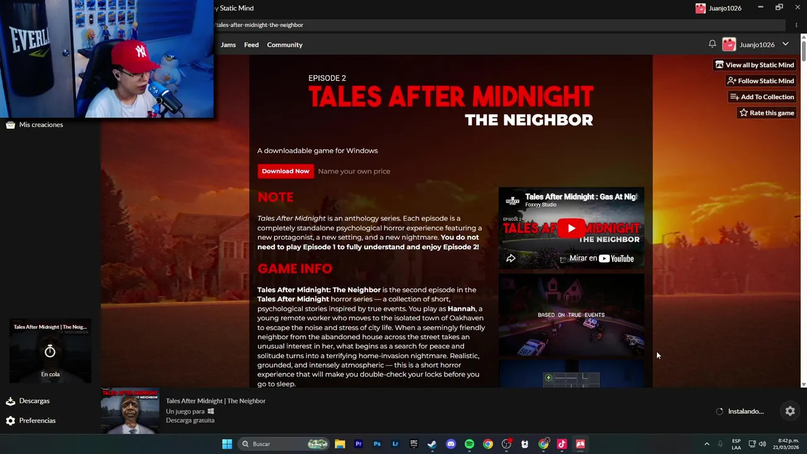Click the timer icon on queued game
807x454 pixels.
(50, 351)
